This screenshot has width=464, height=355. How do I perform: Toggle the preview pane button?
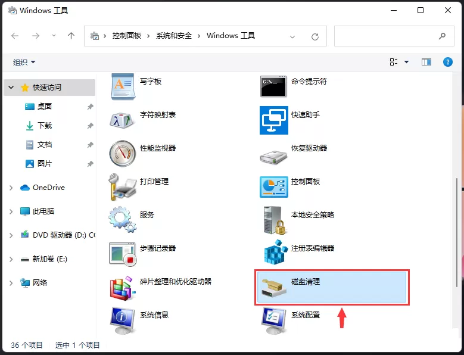pyautogui.click(x=426, y=62)
